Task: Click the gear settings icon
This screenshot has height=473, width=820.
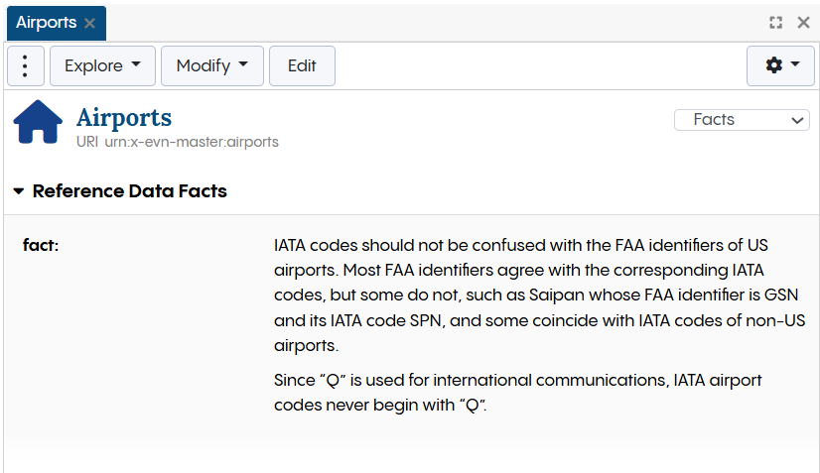Action: coord(774,65)
